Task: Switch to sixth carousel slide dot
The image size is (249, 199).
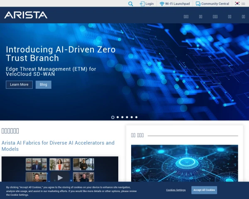Action: (136, 117)
